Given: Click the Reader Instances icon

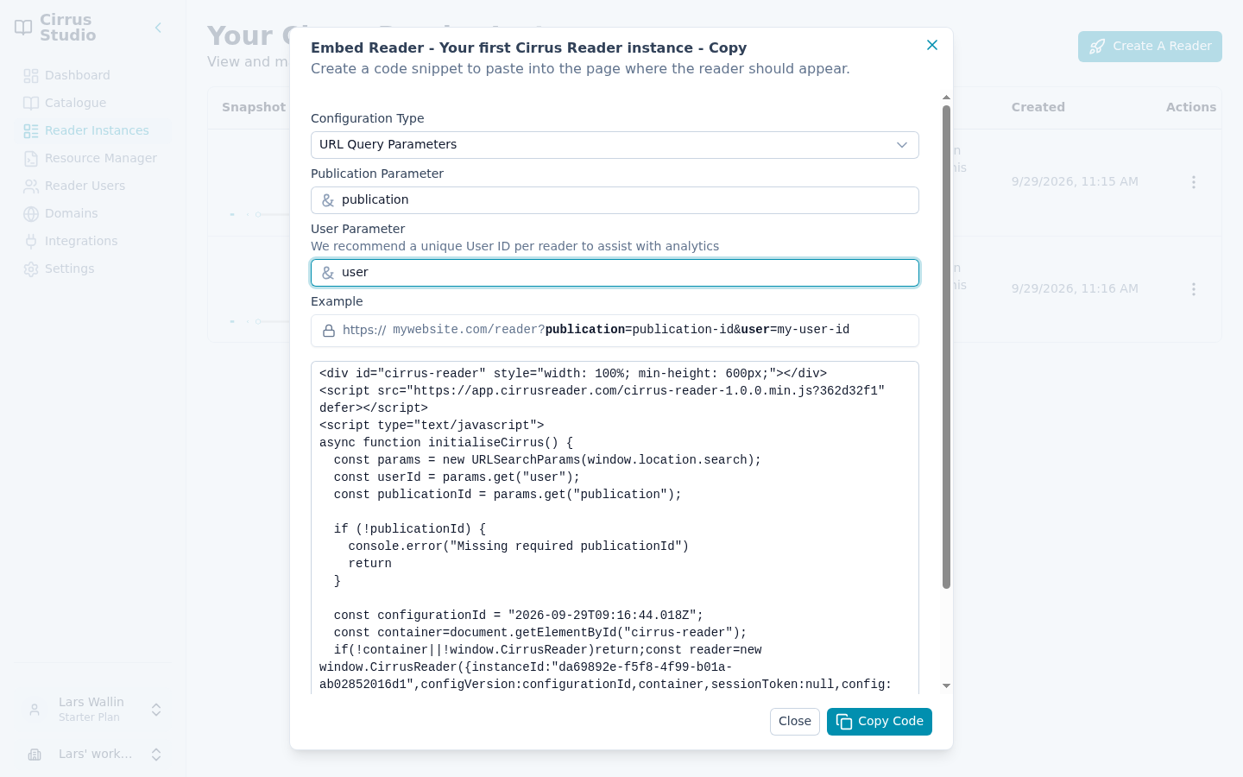Looking at the screenshot, I should 31,131.
